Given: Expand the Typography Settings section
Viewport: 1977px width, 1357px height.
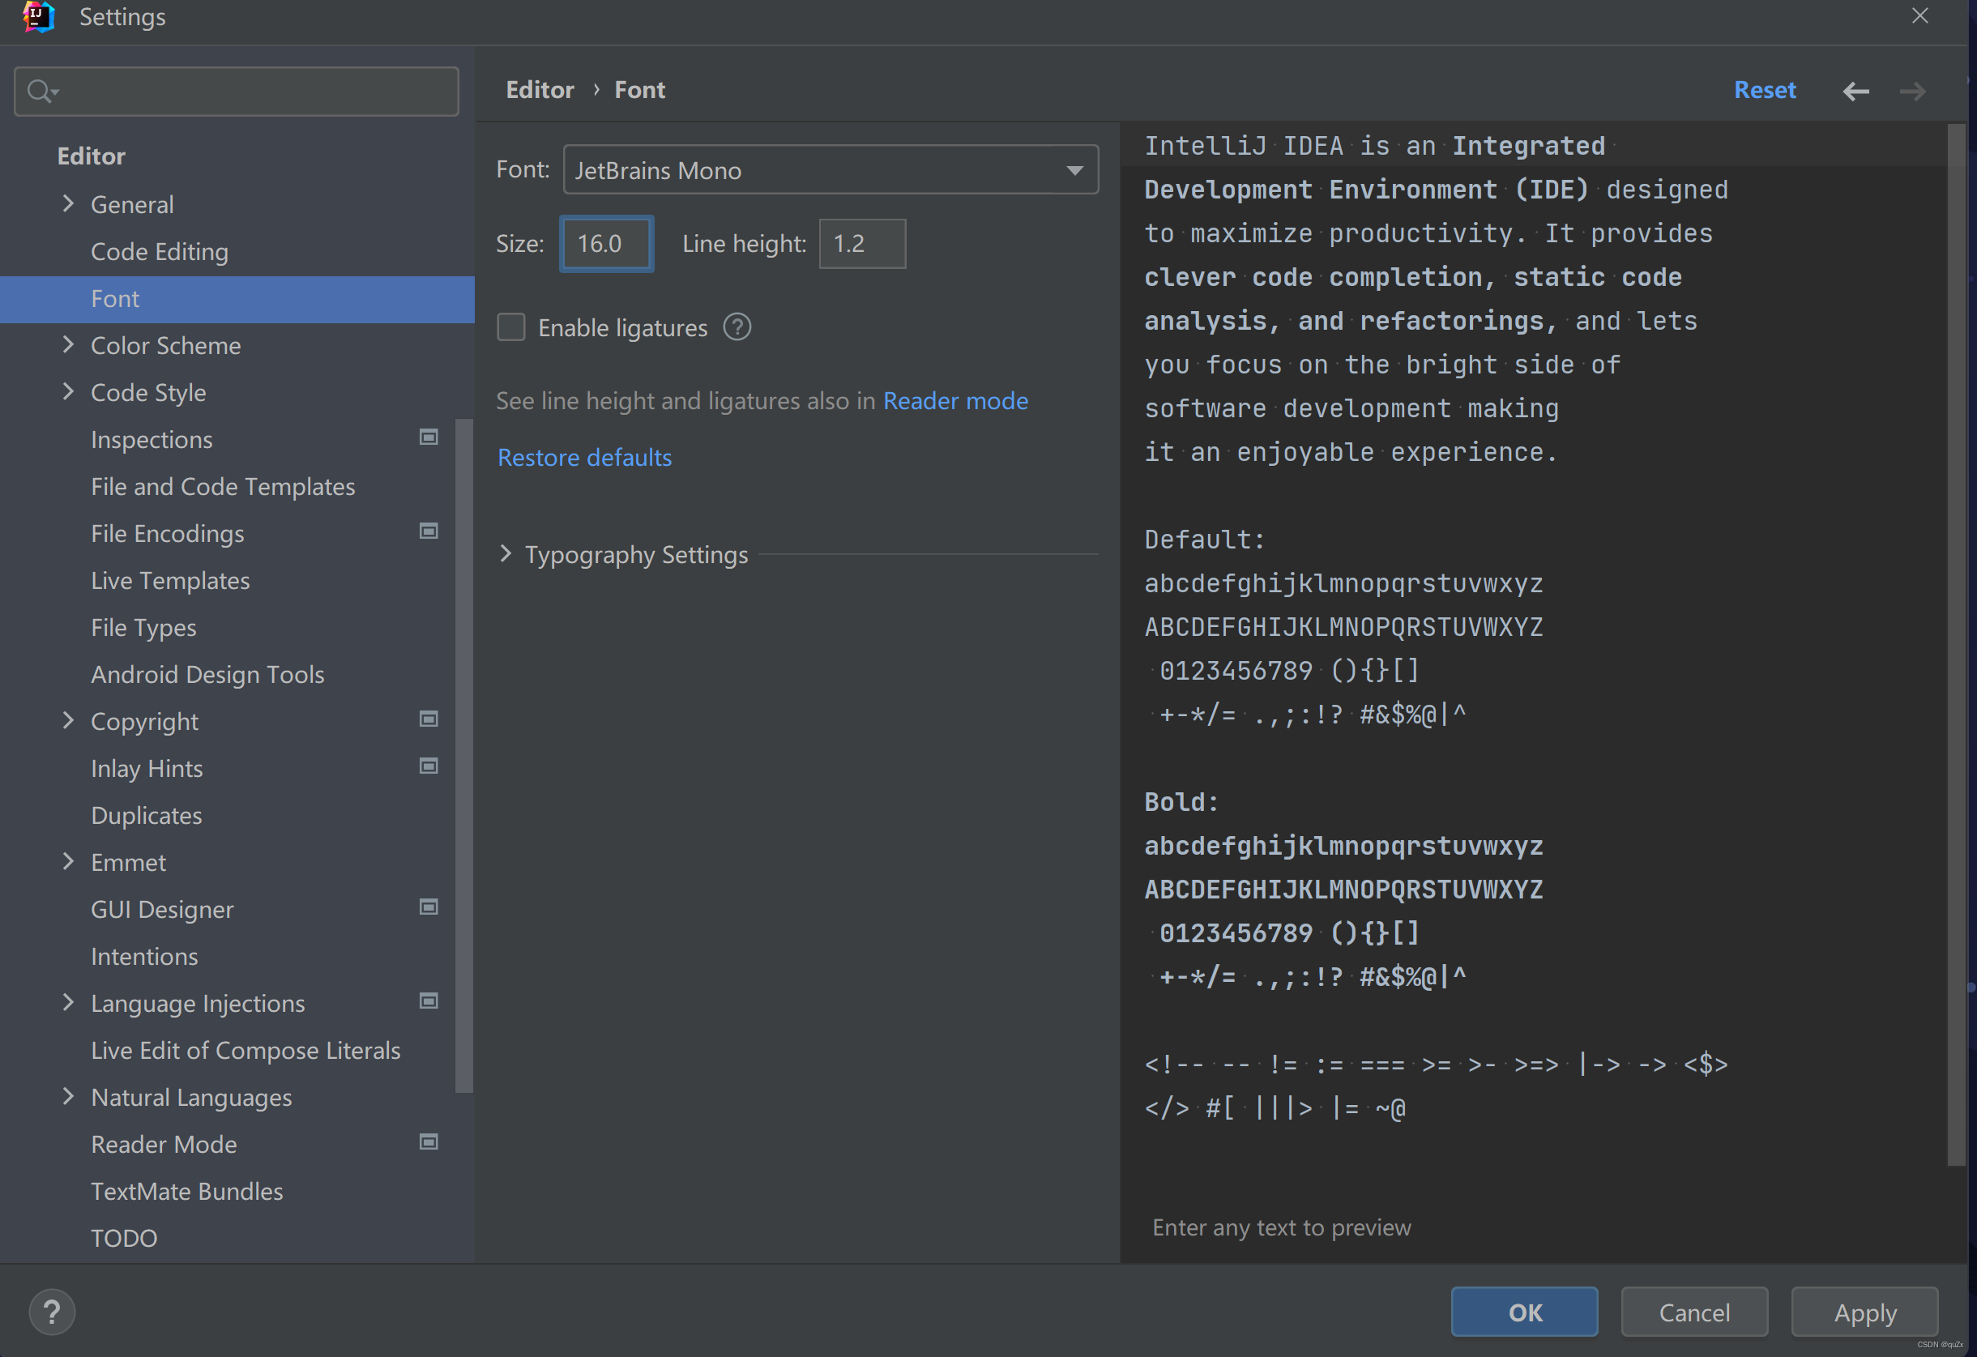Looking at the screenshot, I should coord(506,554).
